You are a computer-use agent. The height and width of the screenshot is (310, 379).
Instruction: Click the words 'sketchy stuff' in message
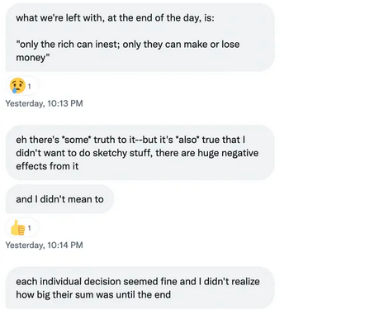pyautogui.click(x=122, y=153)
